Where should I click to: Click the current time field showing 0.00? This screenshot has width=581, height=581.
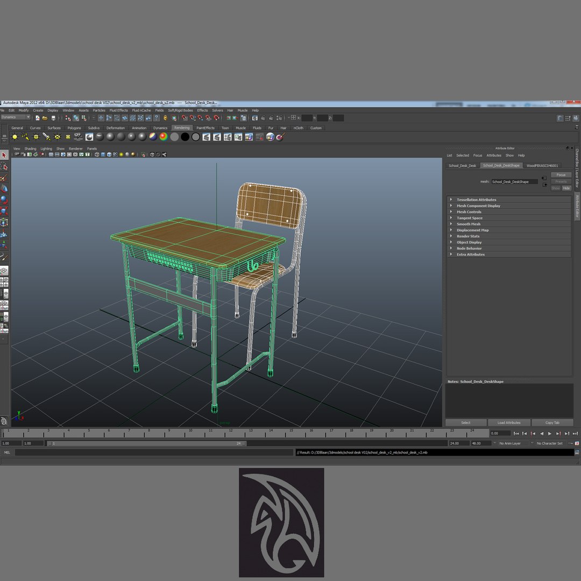[500, 433]
